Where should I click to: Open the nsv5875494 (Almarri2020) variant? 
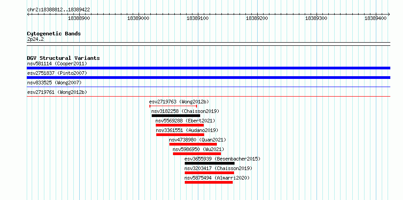point(217,178)
